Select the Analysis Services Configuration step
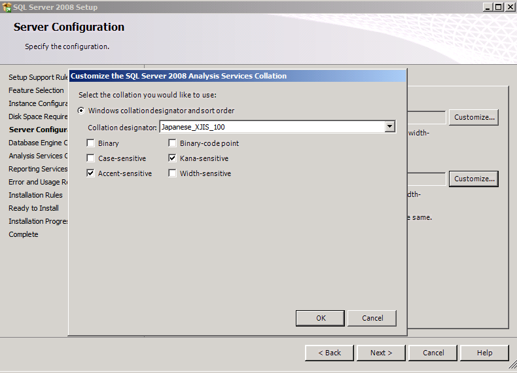This screenshot has width=517, height=373. tap(38, 156)
